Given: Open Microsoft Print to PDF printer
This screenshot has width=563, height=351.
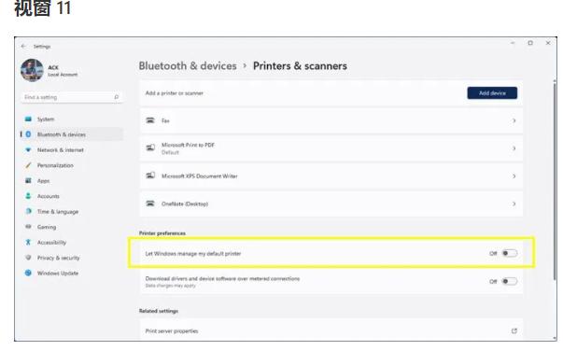Looking at the screenshot, I should coord(331,148).
